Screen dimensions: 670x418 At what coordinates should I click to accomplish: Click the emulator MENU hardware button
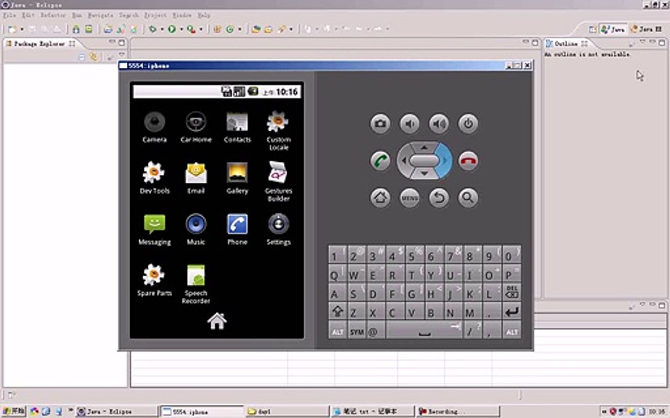pyautogui.click(x=409, y=198)
